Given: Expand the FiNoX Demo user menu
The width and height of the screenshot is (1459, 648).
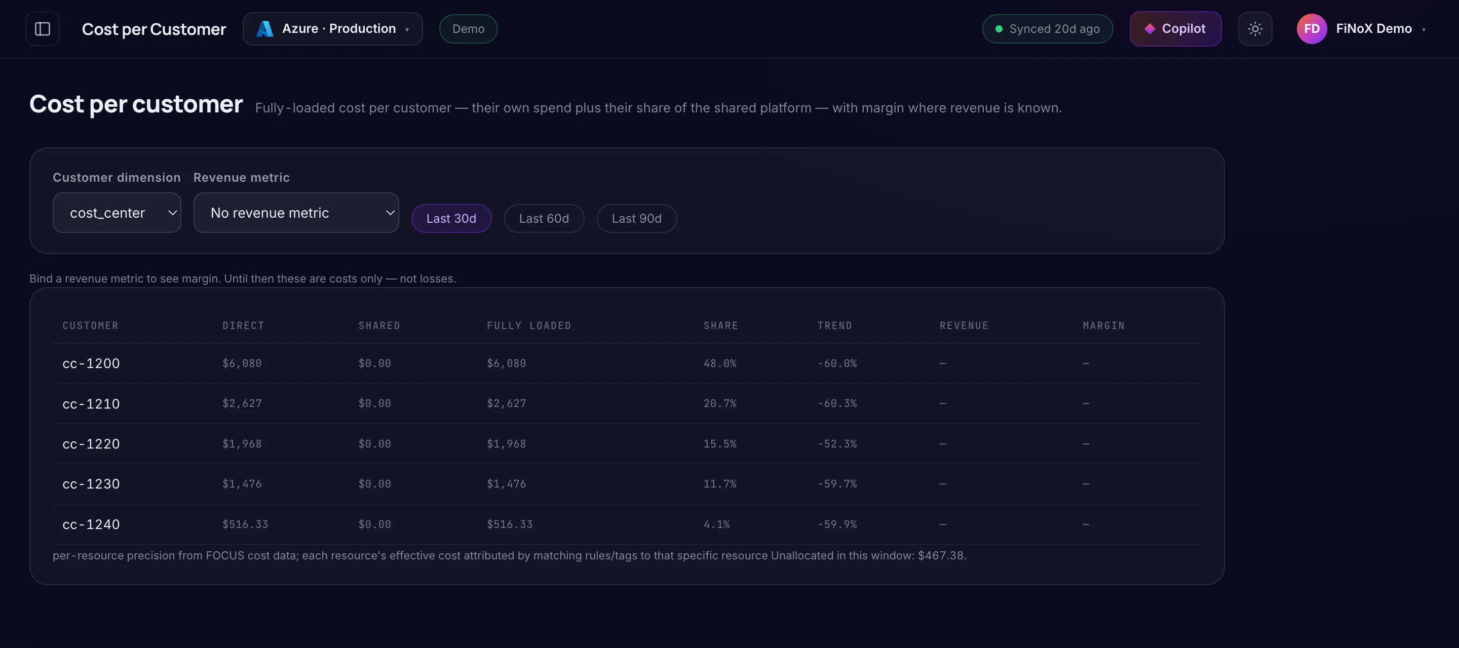Looking at the screenshot, I should [1361, 29].
